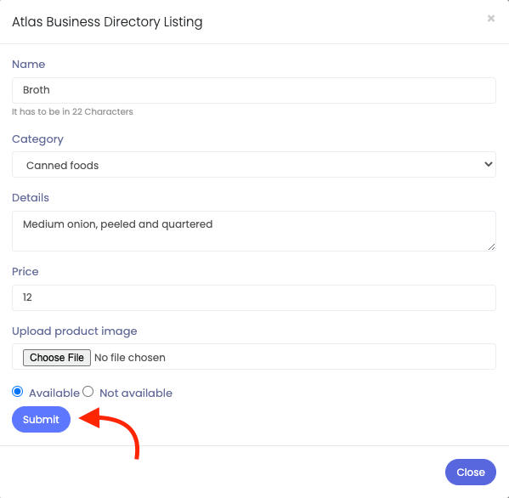The width and height of the screenshot is (509, 498).
Task: Click the 'No file chosen' text
Action: [x=130, y=358]
